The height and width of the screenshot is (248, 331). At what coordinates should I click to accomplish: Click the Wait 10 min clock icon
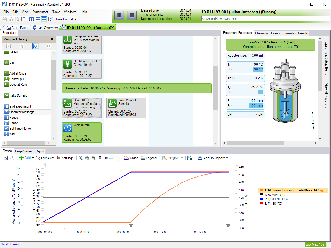coord(68,128)
